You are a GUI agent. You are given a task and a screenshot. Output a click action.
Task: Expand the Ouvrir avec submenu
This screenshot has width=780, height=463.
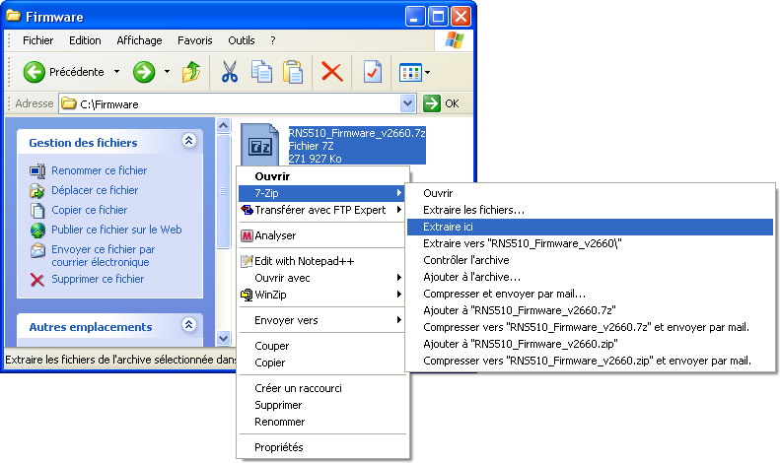coord(321,278)
